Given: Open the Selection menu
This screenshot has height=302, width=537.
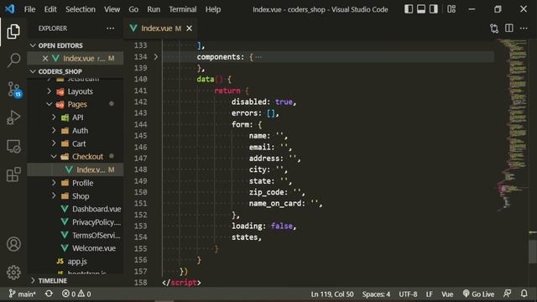Looking at the screenshot, I should point(81,9).
